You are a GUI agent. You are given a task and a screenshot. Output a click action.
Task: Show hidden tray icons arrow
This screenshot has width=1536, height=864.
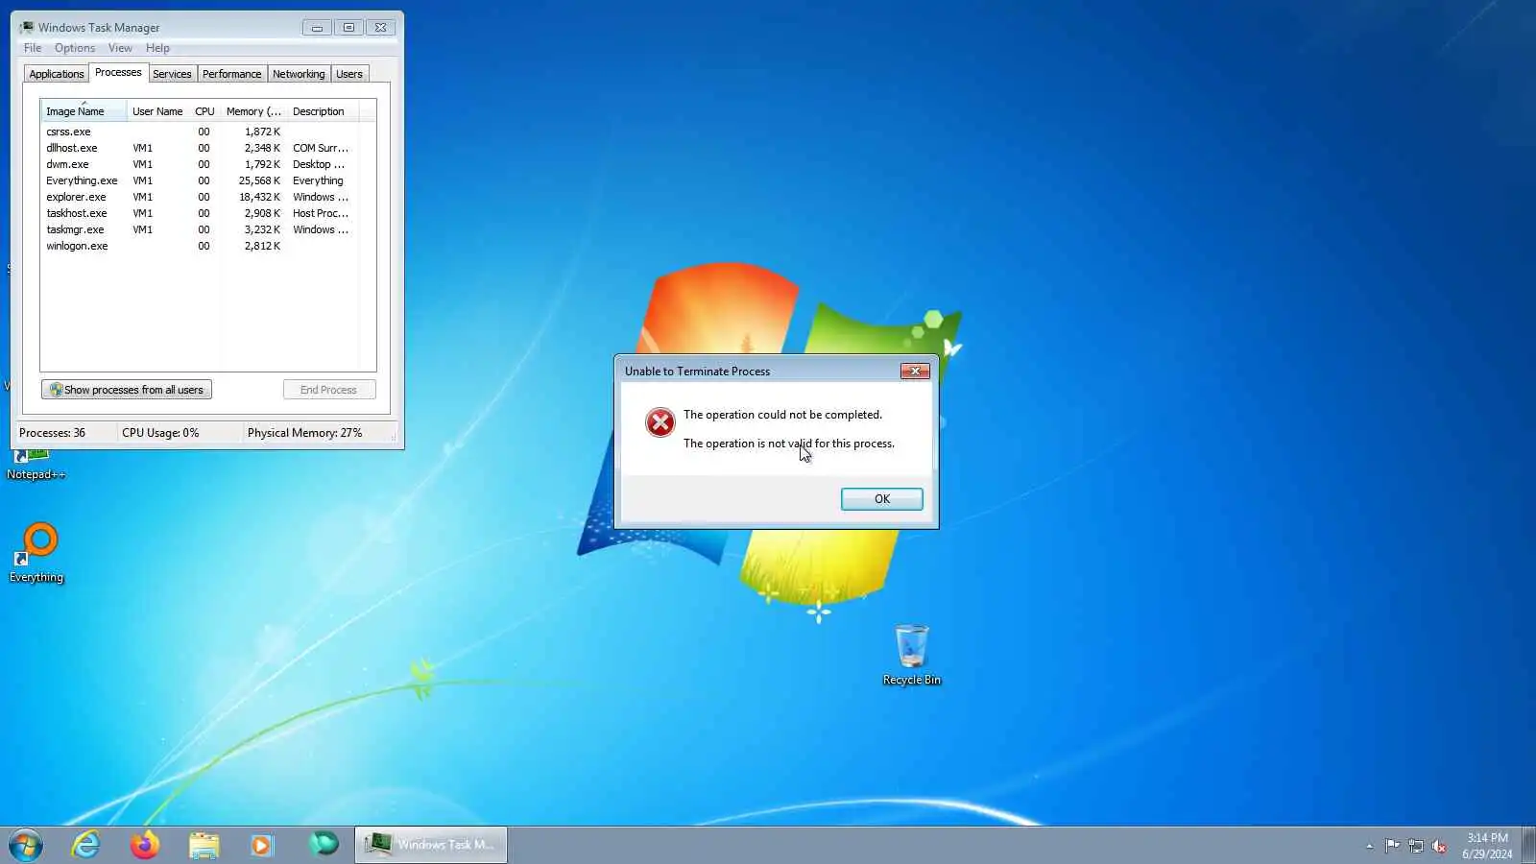tap(1369, 846)
